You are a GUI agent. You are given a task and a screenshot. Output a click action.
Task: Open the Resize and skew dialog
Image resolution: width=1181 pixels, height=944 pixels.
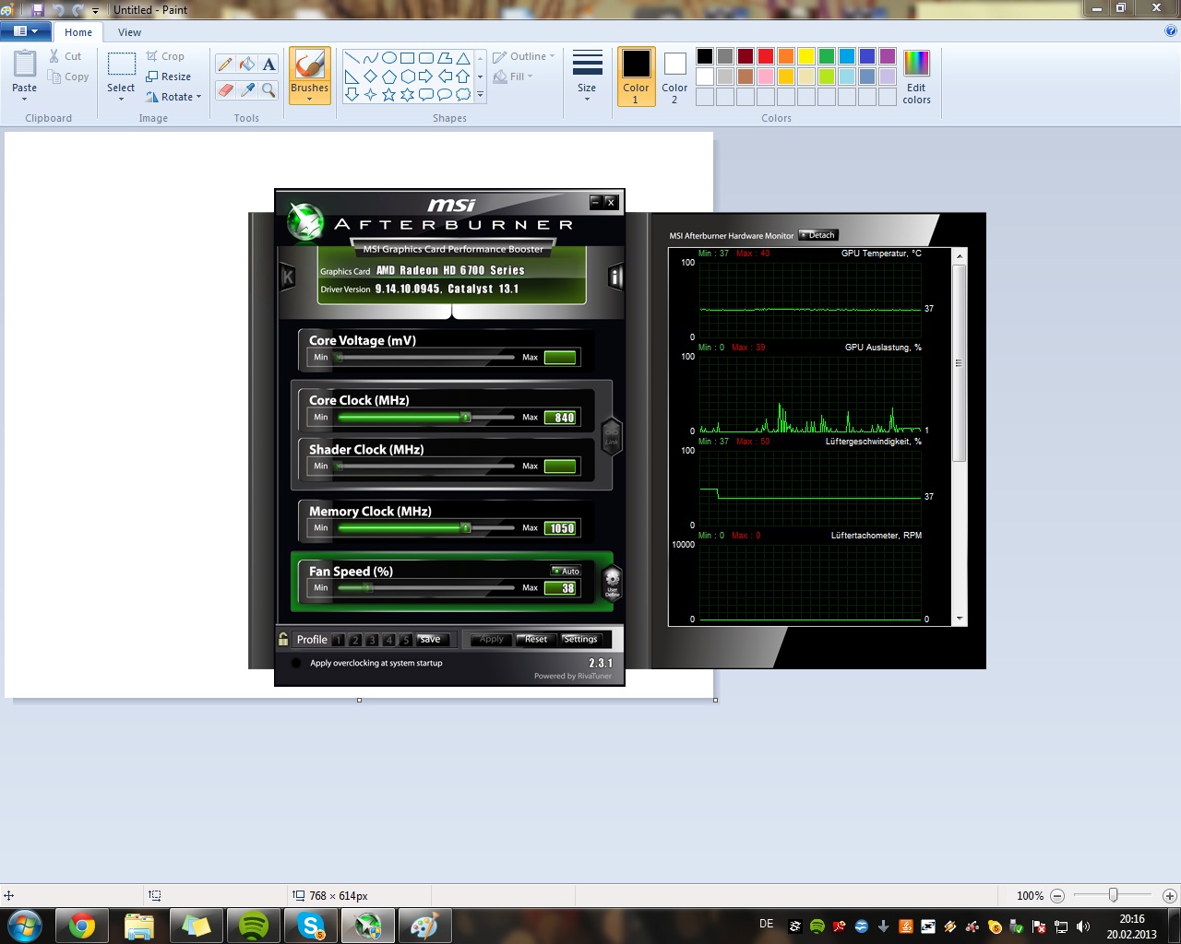tap(168, 77)
